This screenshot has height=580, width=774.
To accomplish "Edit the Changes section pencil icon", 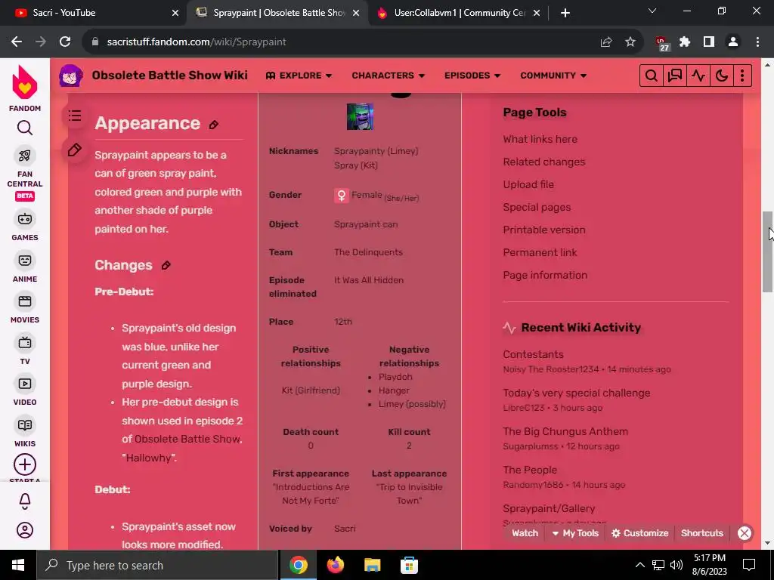I will [x=166, y=265].
